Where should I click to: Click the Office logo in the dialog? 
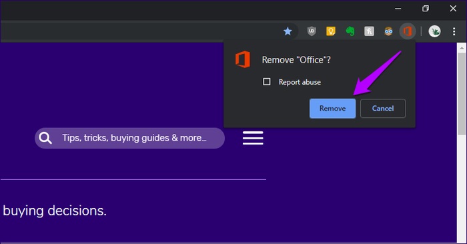click(243, 59)
